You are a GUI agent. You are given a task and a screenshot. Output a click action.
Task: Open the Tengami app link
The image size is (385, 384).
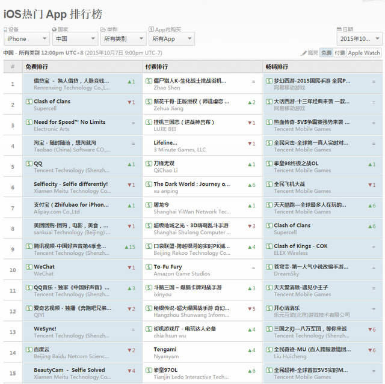(x=165, y=349)
